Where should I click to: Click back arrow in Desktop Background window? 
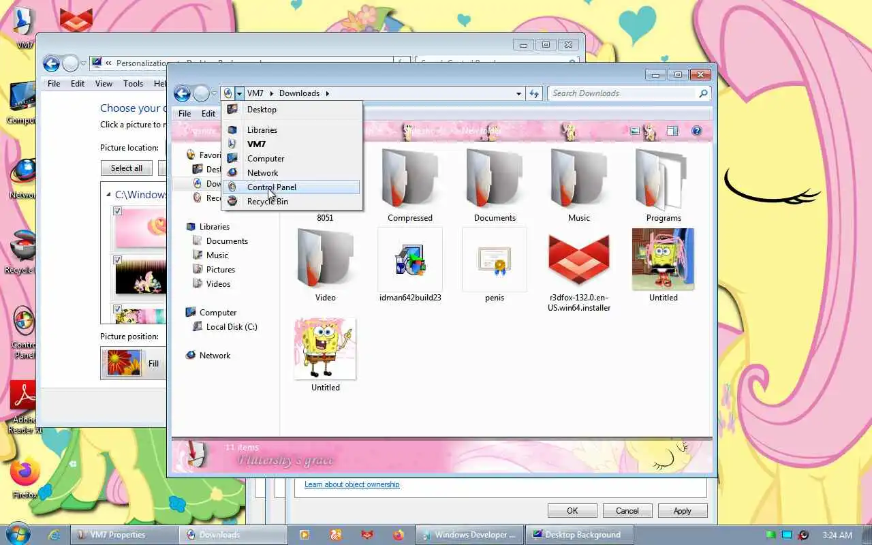click(x=51, y=63)
